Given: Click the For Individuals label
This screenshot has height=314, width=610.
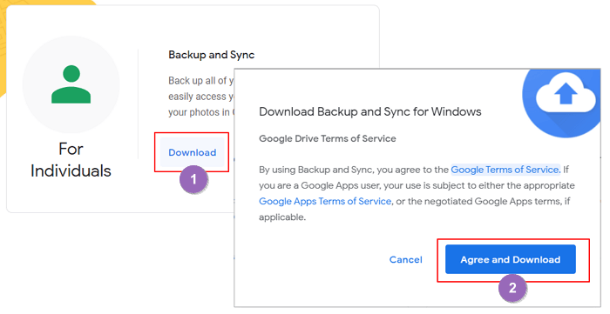Looking at the screenshot, I should point(71,160).
